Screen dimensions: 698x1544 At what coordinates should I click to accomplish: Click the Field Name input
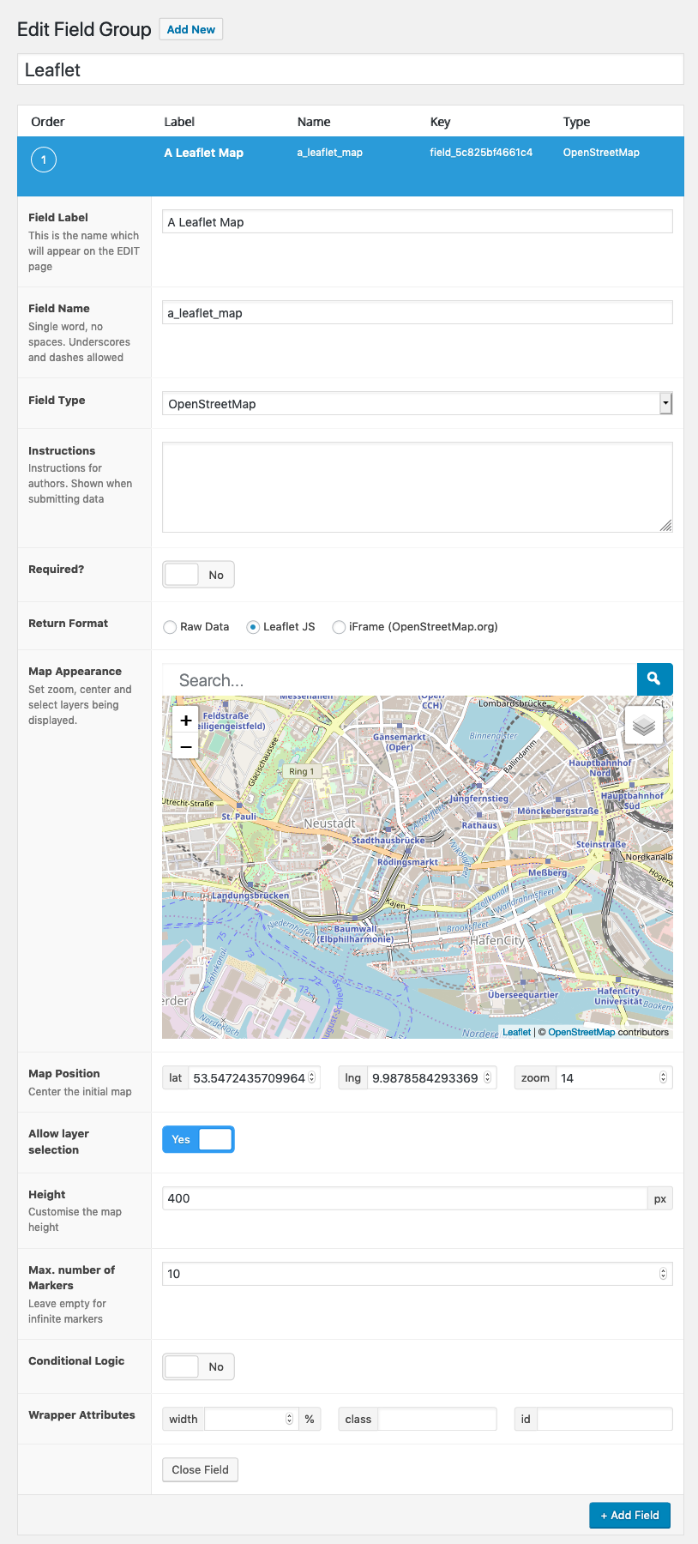(x=417, y=312)
